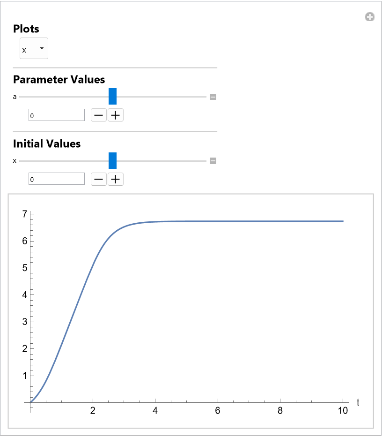
Task: Decrease initial x with the minus button
Action: click(99, 179)
